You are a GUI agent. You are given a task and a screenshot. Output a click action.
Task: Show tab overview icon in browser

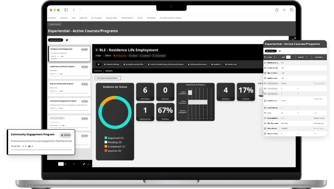tap(291, 10)
